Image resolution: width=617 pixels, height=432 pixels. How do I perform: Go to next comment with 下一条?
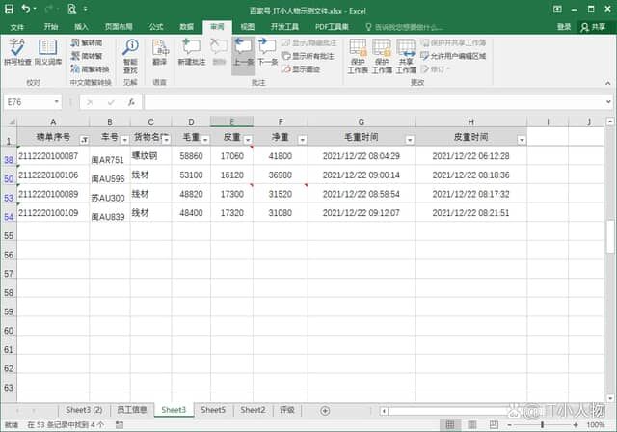[267, 54]
